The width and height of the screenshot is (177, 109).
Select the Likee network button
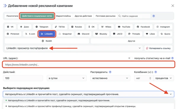150,34
